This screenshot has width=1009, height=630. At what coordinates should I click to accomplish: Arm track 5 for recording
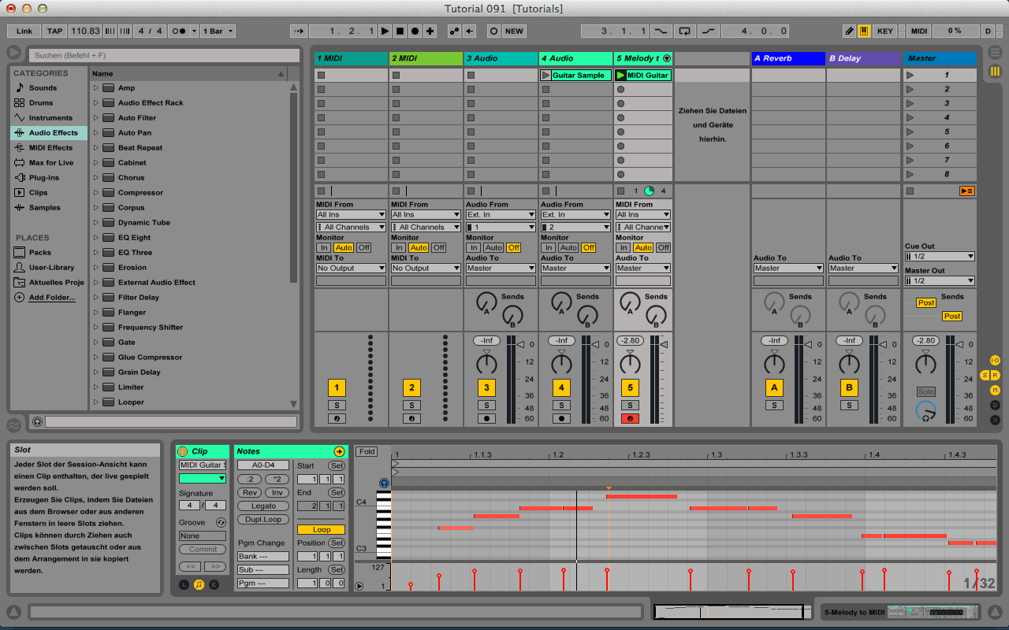coord(629,418)
